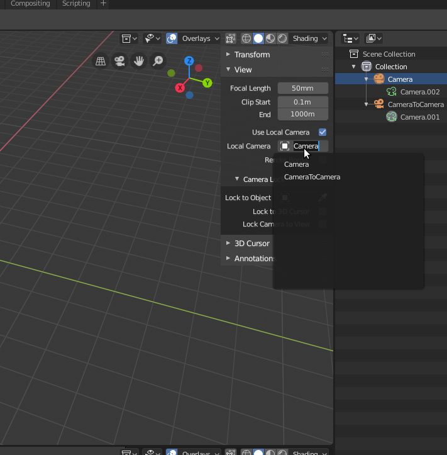Screen dimensions: 447x455
Task: Click the zoom view magnifier icon
Action: tap(158, 61)
